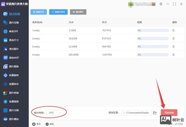Click the 图片拼接 collage icon
This screenshot has height=127, width=186.
(5, 93)
